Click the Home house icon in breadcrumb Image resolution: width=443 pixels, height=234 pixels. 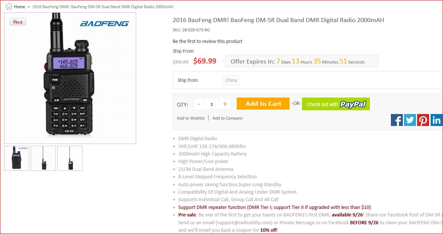(x=9, y=6)
